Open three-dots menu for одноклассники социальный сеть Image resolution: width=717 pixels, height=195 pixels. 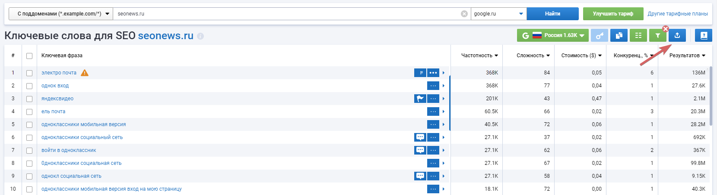point(433,137)
